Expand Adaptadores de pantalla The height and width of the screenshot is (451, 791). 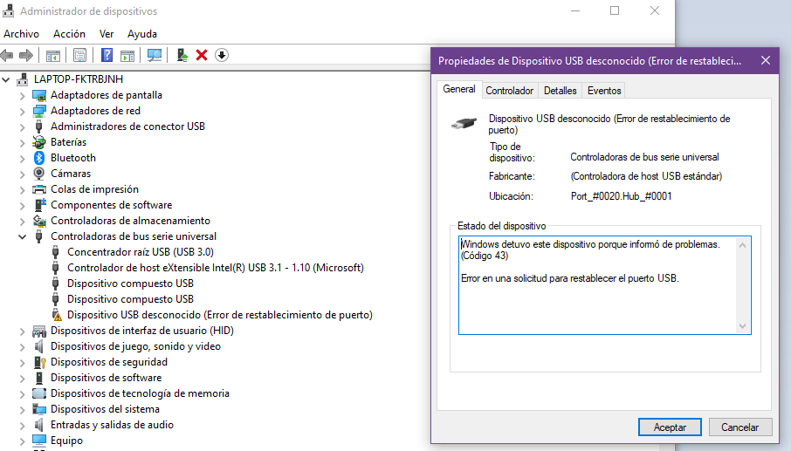coord(22,95)
